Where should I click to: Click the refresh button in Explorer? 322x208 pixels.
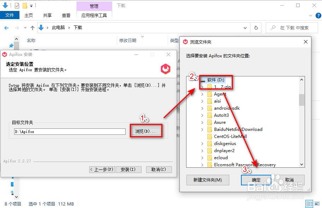tap(256, 28)
